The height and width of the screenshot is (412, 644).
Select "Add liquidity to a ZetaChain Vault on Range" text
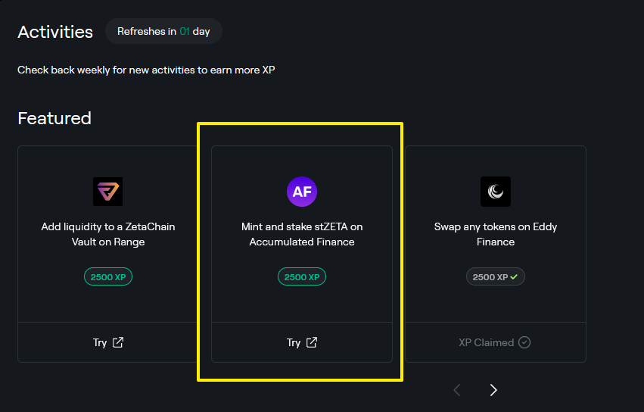point(108,234)
